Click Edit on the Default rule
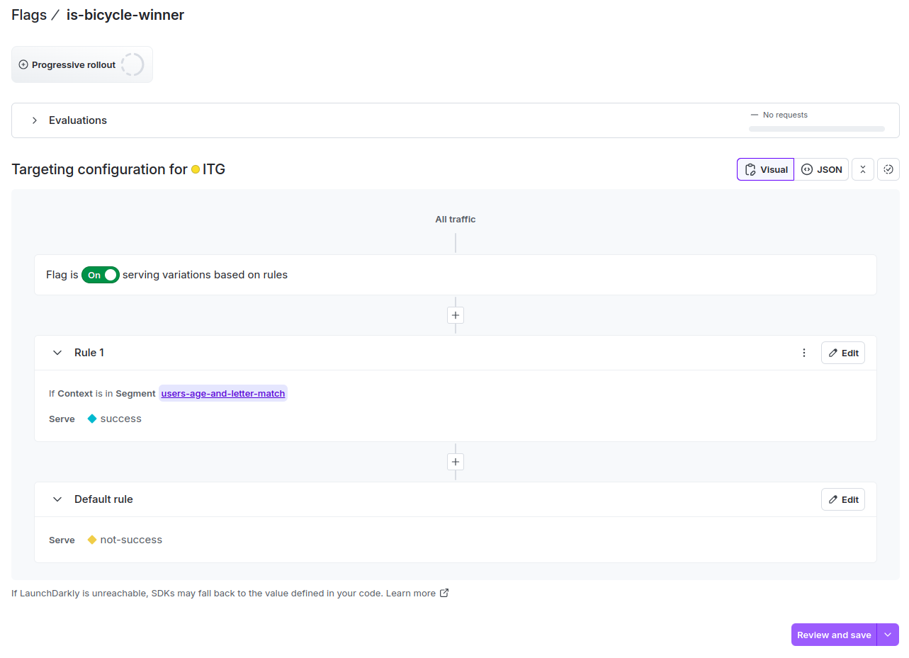This screenshot has width=909, height=658. tap(843, 499)
